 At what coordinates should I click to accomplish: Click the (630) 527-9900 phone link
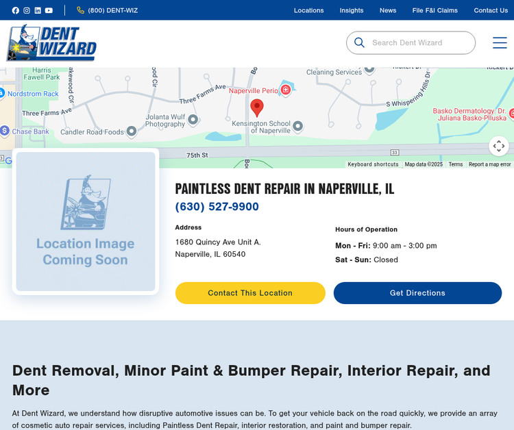(x=217, y=207)
